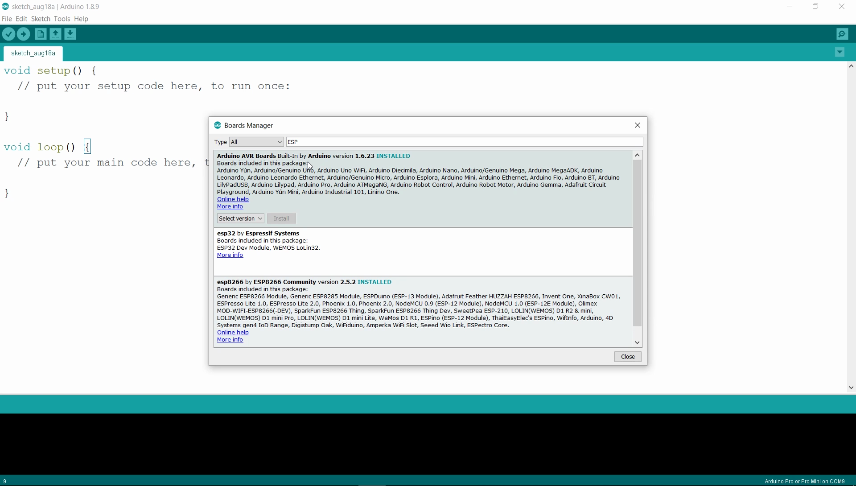This screenshot has height=486, width=856.
Task: Minimize the Arduino IDE window
Action: [x=790, y=6]
